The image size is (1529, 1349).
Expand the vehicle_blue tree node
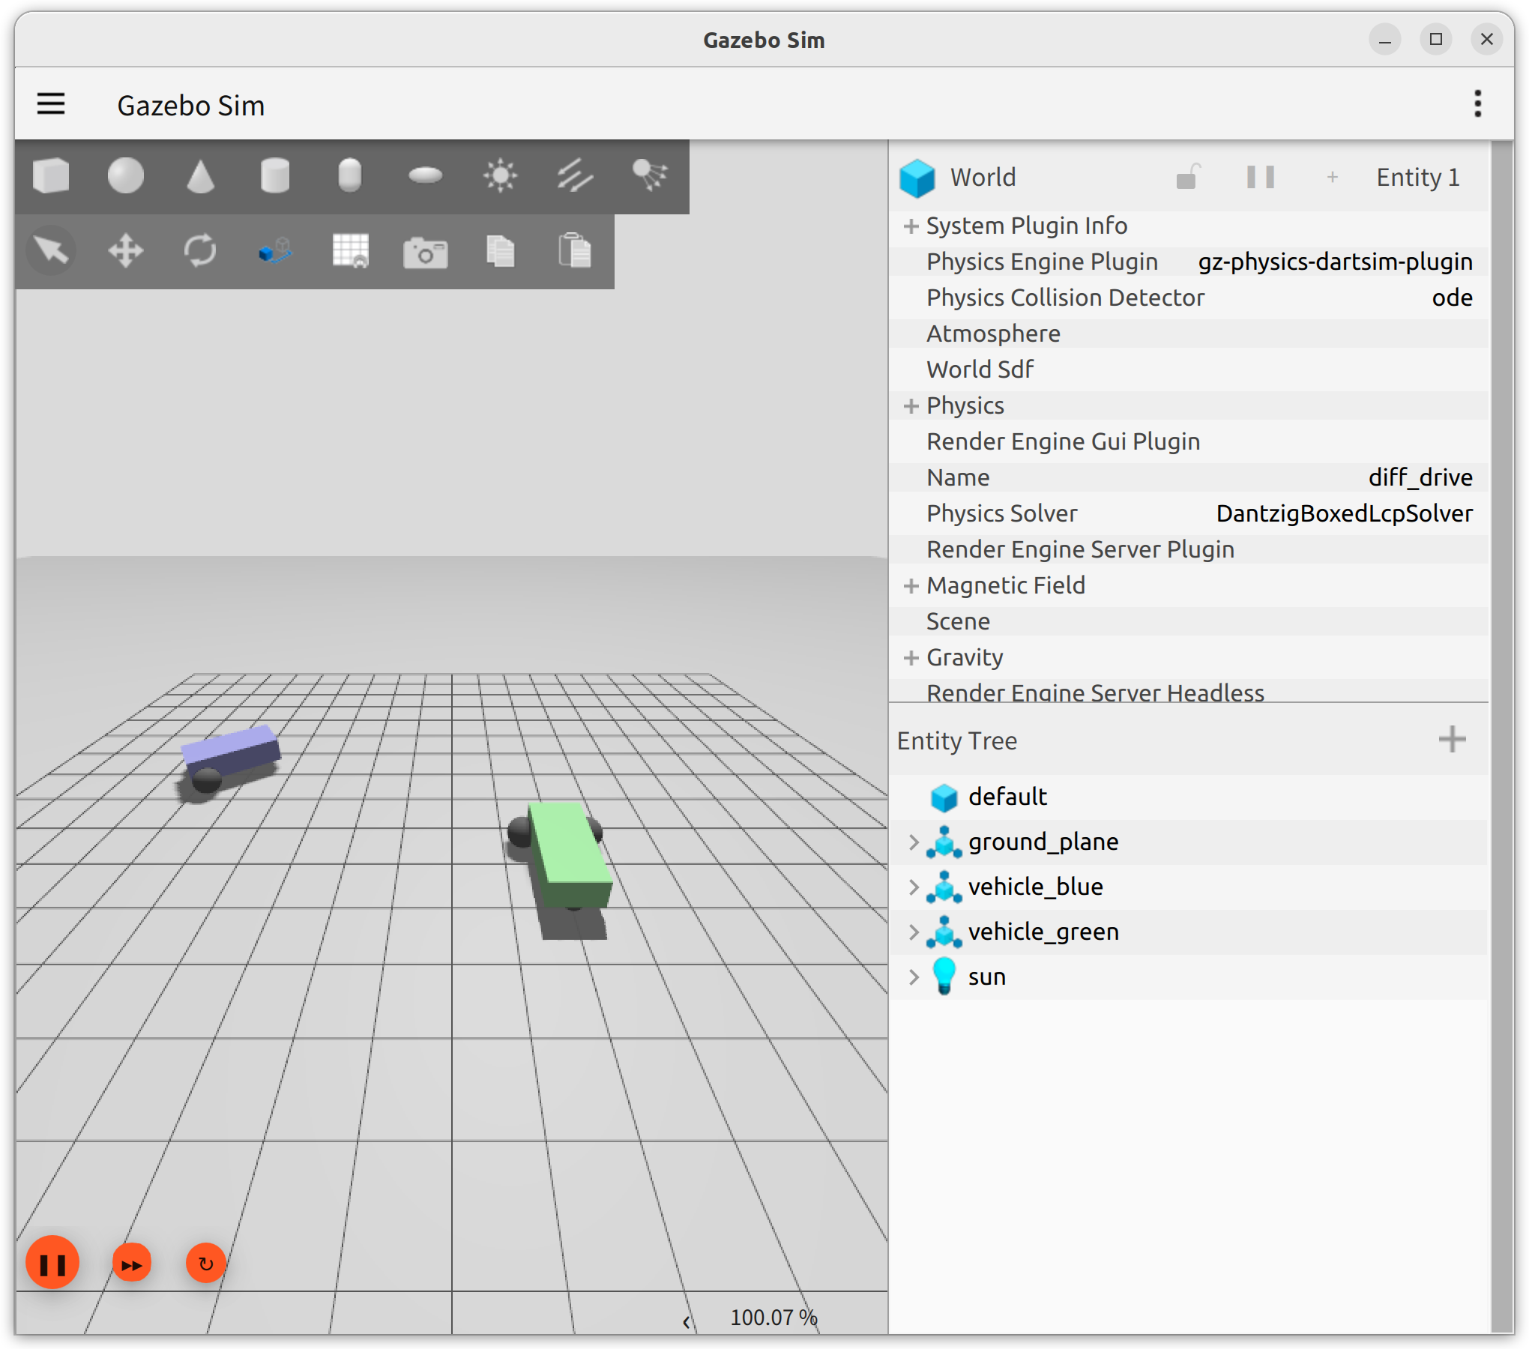click(x=913, y=887)
